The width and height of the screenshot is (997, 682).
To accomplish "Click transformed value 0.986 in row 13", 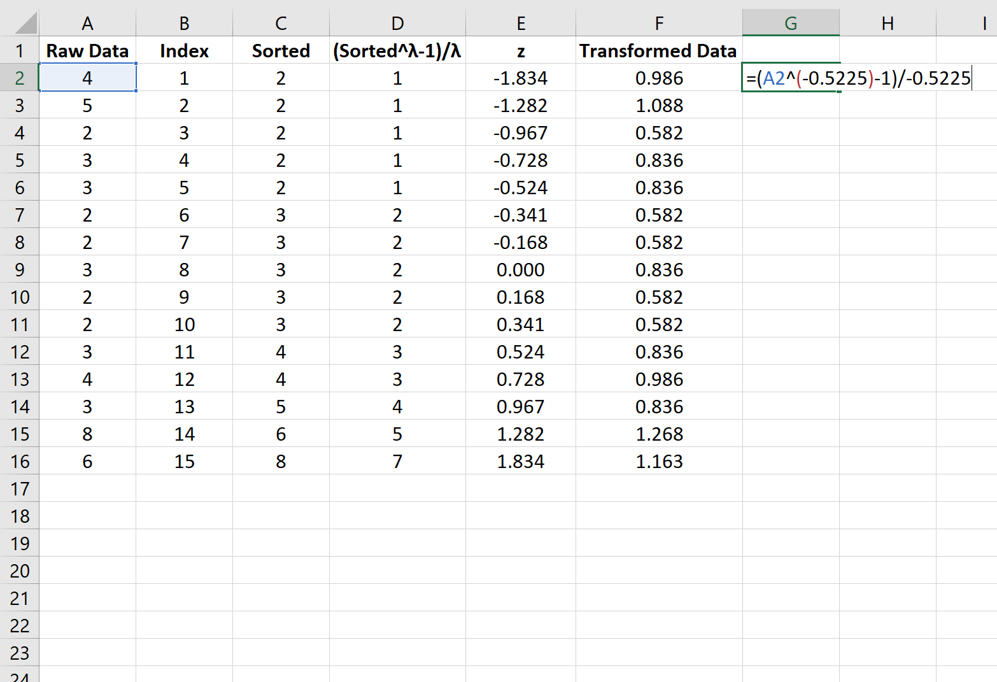I will pos(659,379).
